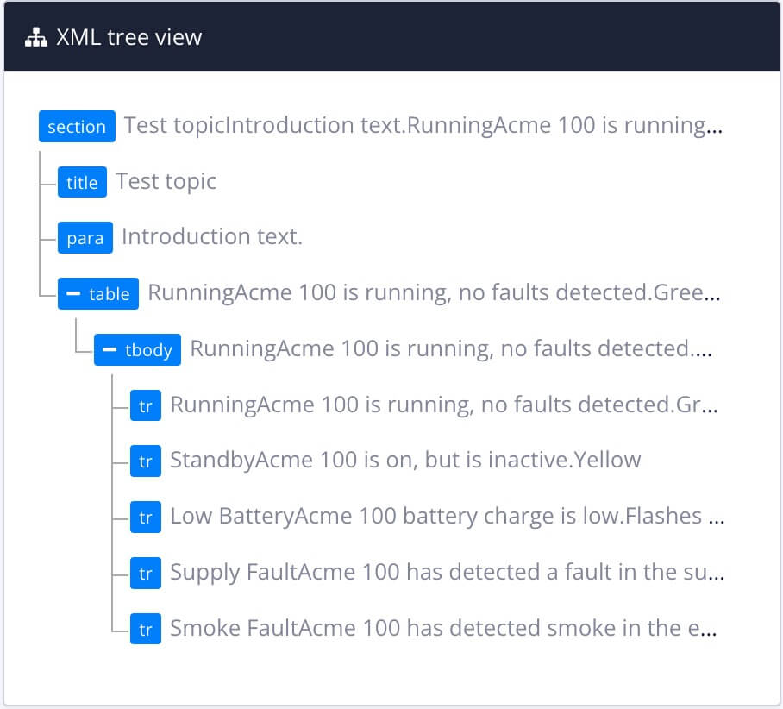The image size is (783, 709).
Task: Click the XML tree view title text
Action: [x=129, y=37]
